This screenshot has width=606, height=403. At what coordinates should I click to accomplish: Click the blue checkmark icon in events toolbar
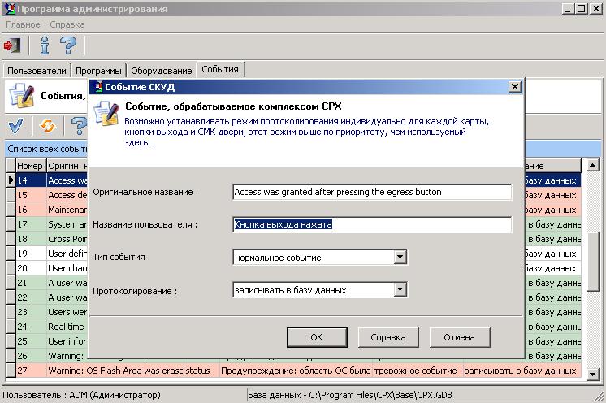coord(15,125)
